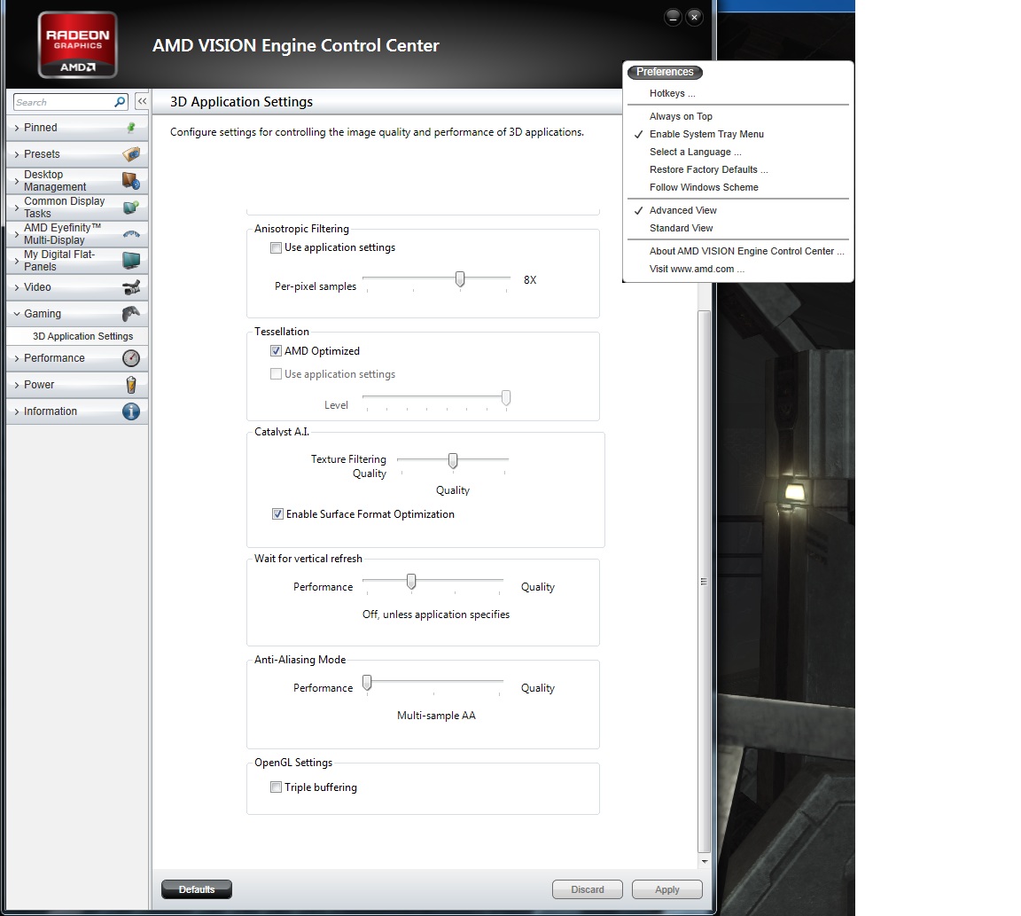Expand the Presets section
Viewport: 1021px width, 916px height.
[17, 154]
